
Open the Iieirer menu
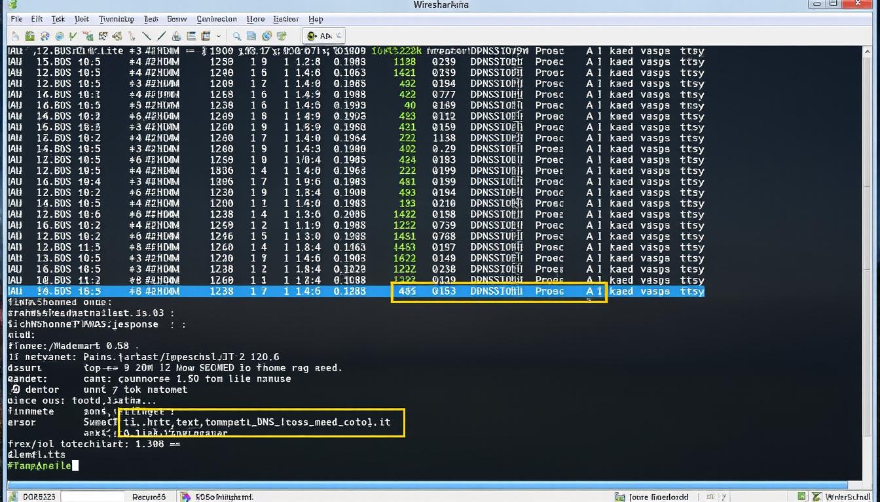(x=285, y=19)
